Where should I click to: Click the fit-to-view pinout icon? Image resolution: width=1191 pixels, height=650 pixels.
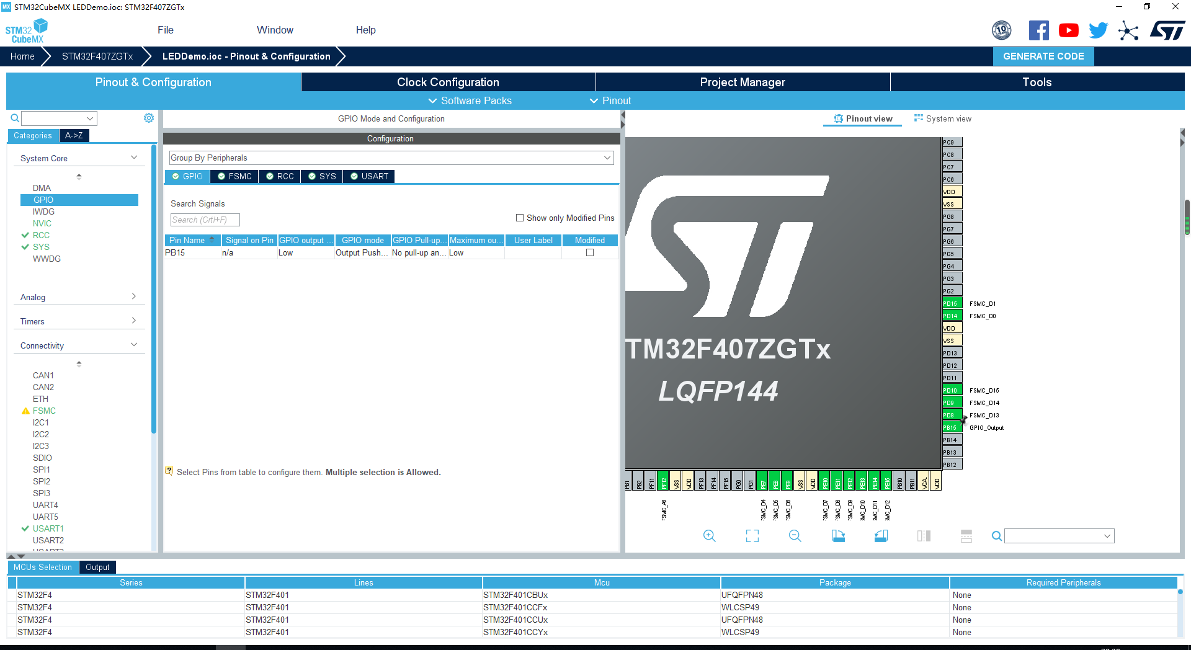click(752, 536)
